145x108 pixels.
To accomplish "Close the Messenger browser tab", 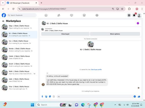I will tap(36, 3).
